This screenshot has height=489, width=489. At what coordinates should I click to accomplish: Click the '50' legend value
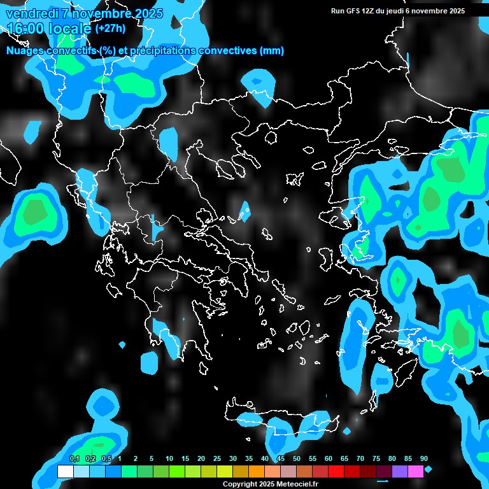coord(297,458)
